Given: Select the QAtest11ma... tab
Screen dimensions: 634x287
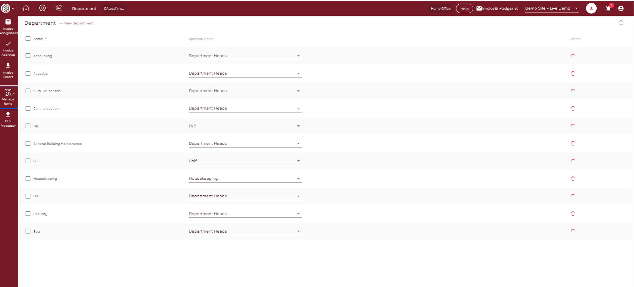Looking at the screenshot, I should (114, 9).
